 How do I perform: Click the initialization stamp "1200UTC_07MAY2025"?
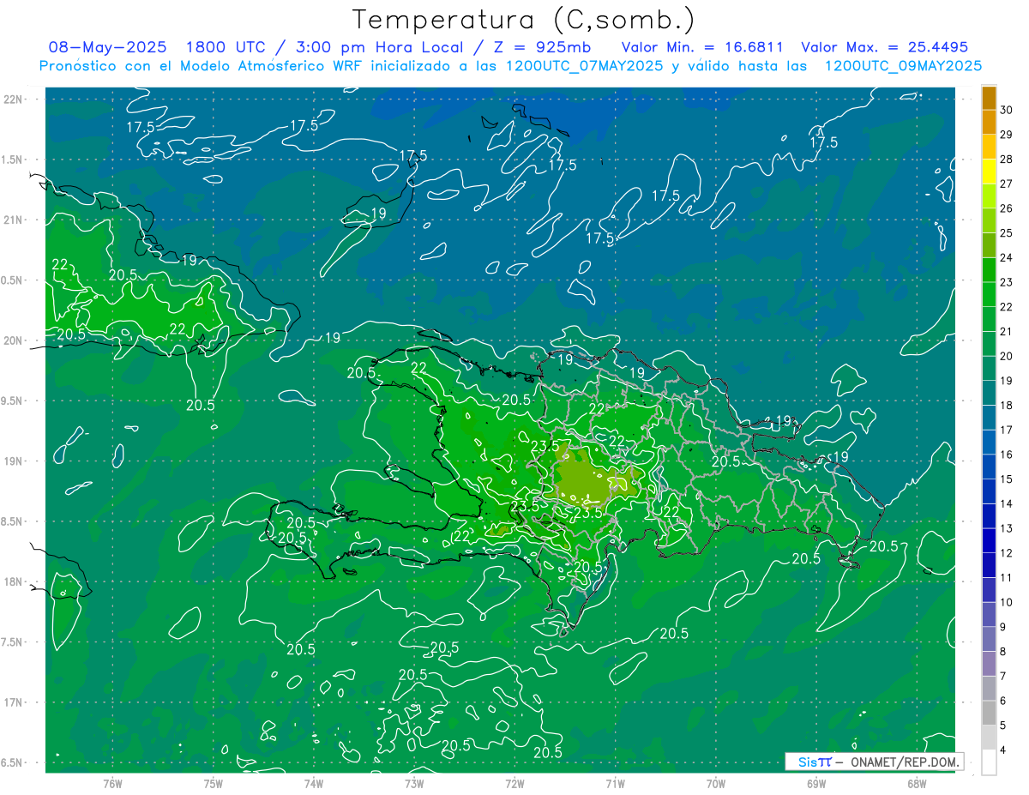[x=585, y=66]
